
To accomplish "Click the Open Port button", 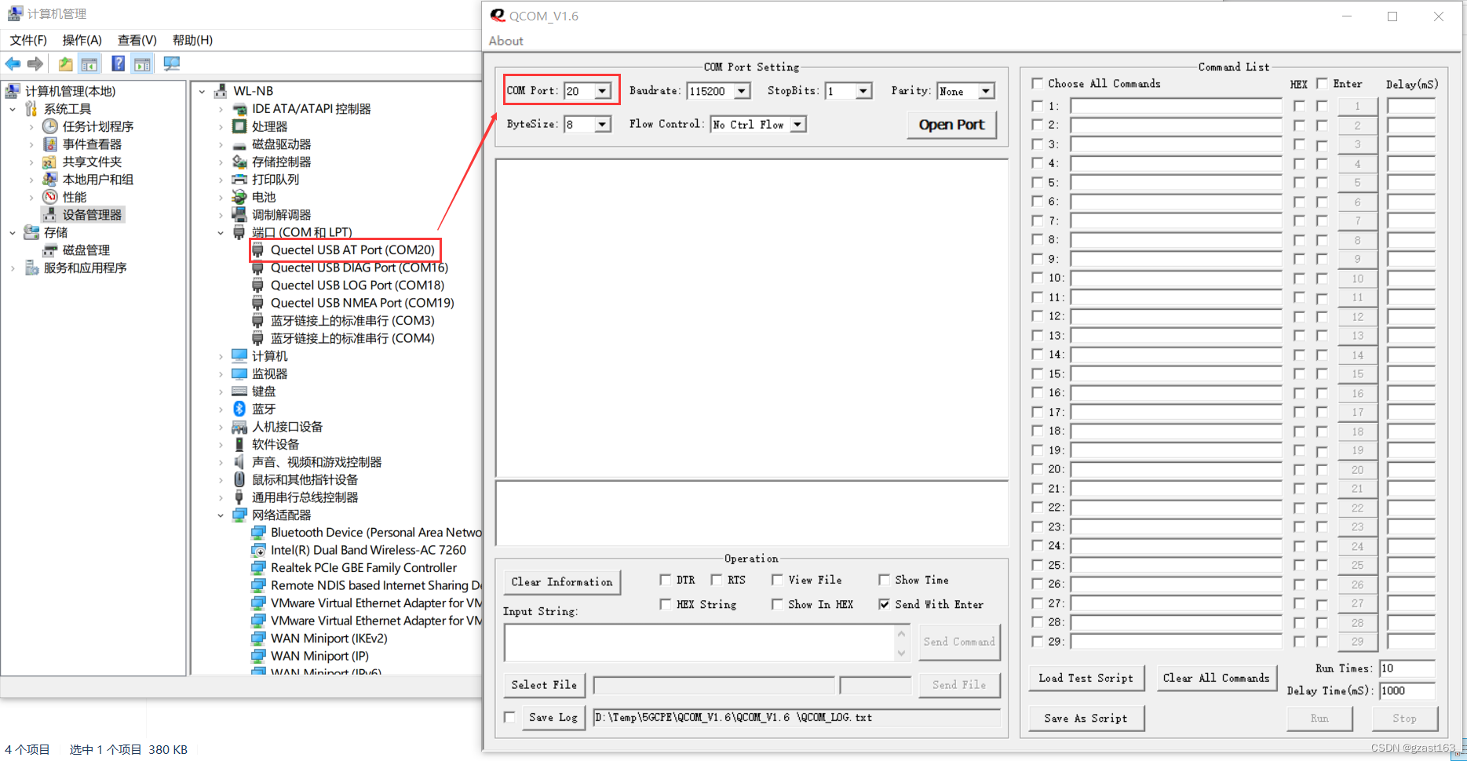I will 951,125.
